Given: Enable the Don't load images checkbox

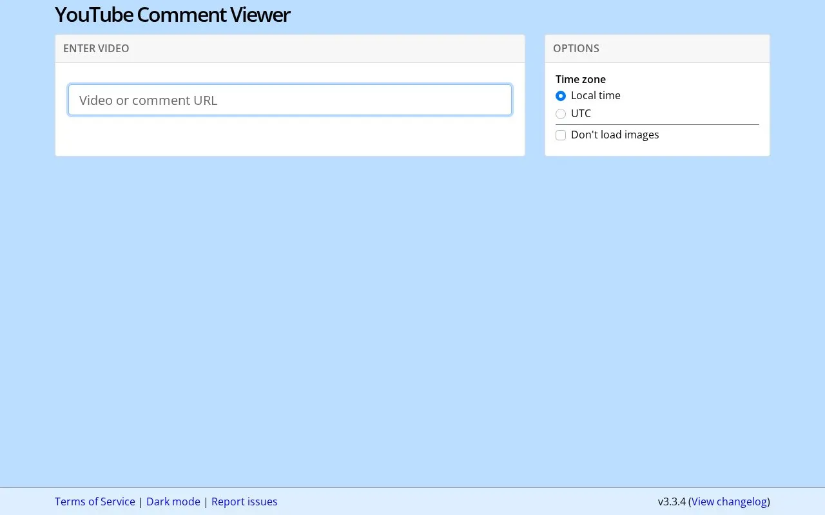Looking at the screenshot, I should click(x=561, y=135).
